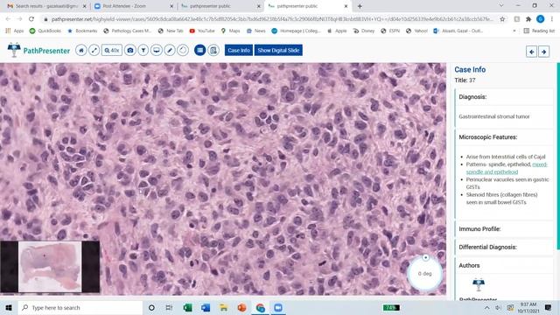The image size is (560, 315).
Task: Click the PathPresenter home icon
Action: click(81, 51)
